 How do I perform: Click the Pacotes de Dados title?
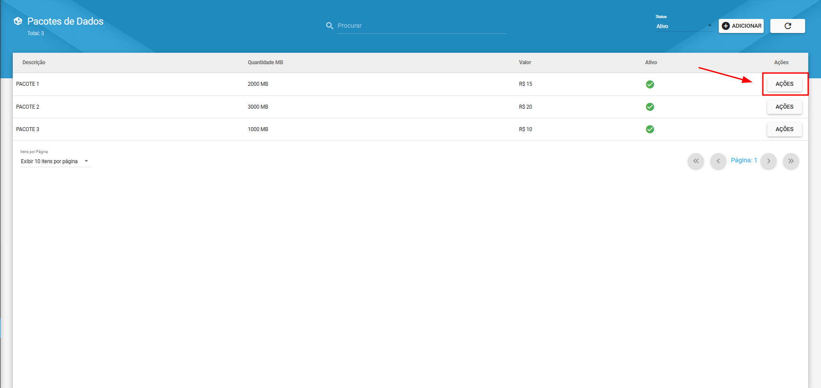[x=65, y=21]
